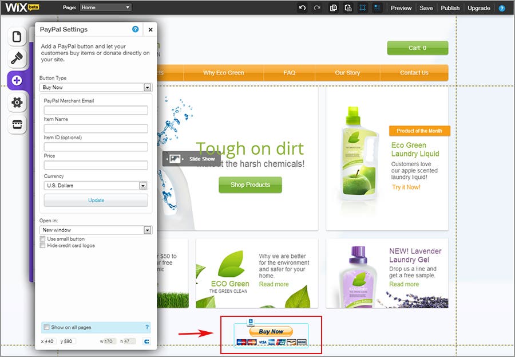
Task: Open the App Market store icon
Action: (17, 124)
